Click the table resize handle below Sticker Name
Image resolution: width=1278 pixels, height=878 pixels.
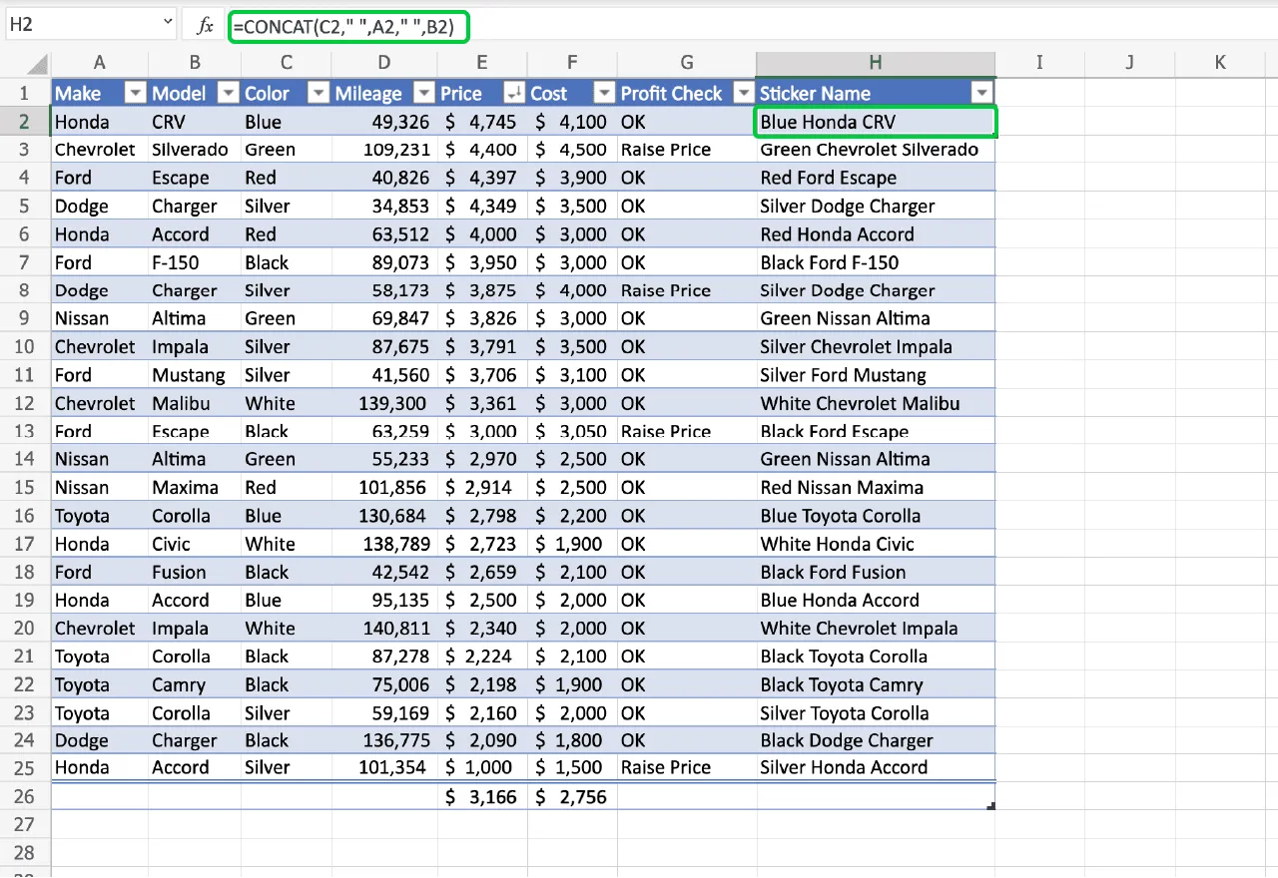(x=990, y=805)
